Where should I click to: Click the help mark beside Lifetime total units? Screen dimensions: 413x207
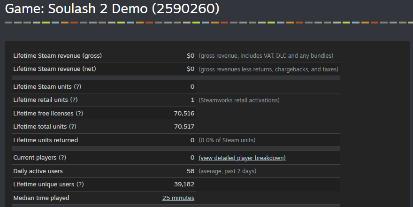coord(73,127)
